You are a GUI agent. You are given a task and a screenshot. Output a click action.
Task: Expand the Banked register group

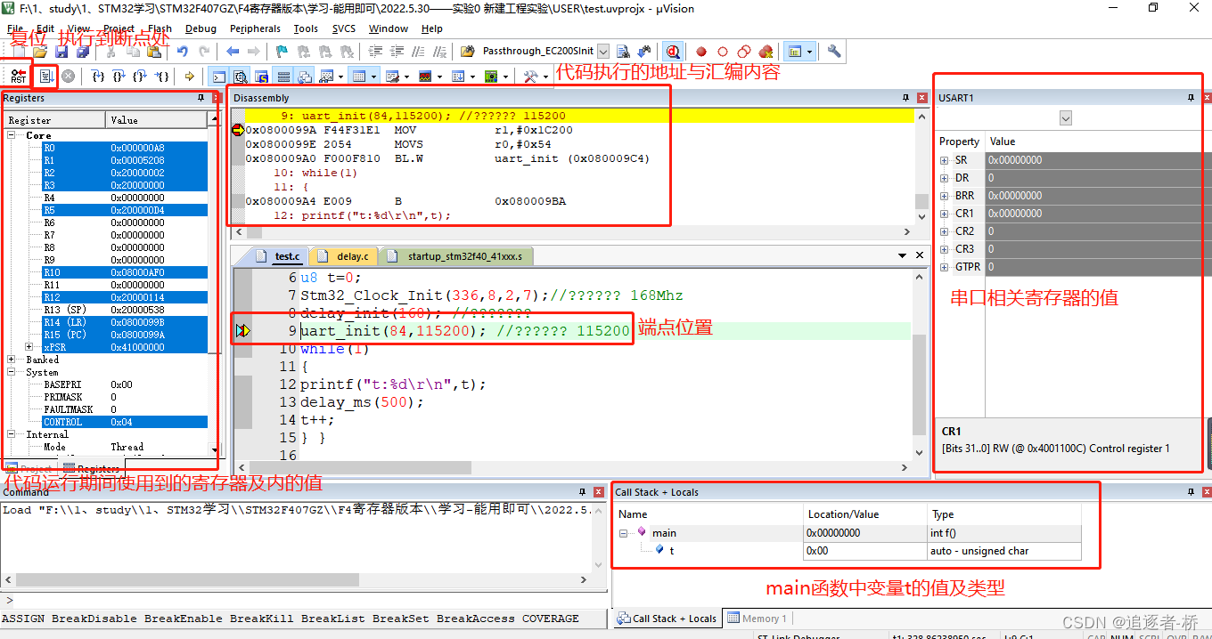tap(12, 360)
